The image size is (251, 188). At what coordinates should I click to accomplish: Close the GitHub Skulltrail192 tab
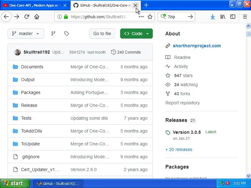pos(135,5)
